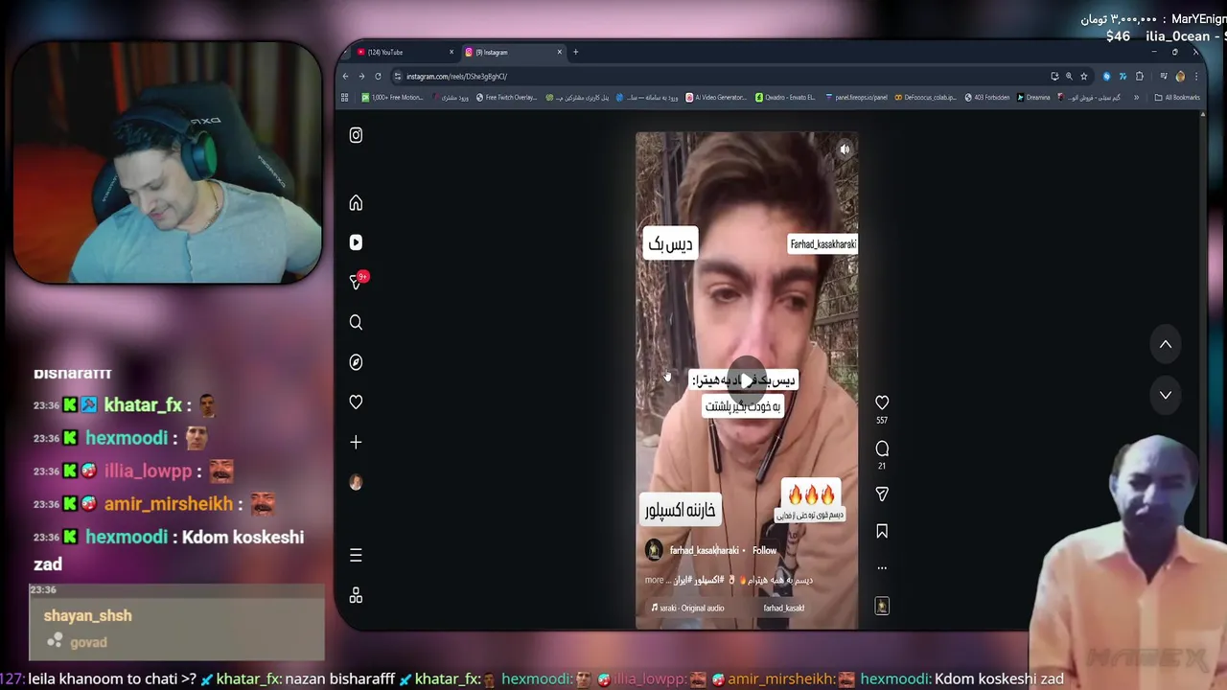Go forward in browser history
This screenshot has height=690, width=1227.
tap(361, 76)
